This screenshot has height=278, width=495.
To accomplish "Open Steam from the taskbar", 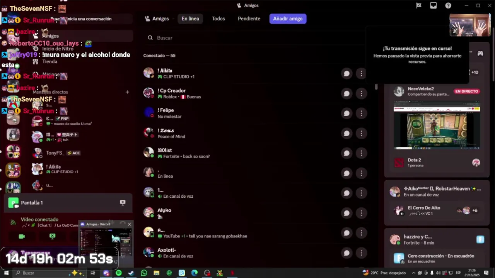I will pos(131,273).
